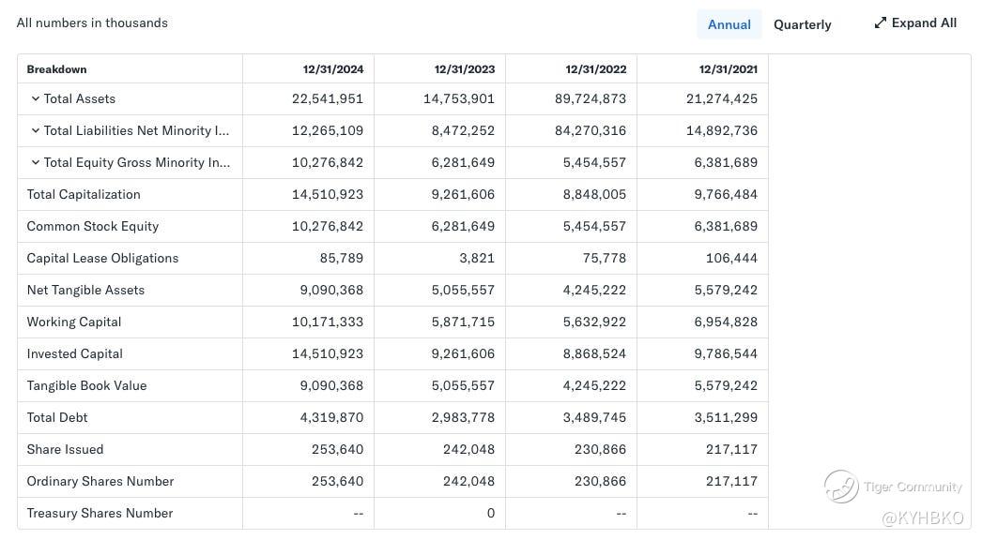This screenshot has height=540, width=982.
Task: Expand Total Liabilities Net Minority row chevron
Action: coord(35,130)
